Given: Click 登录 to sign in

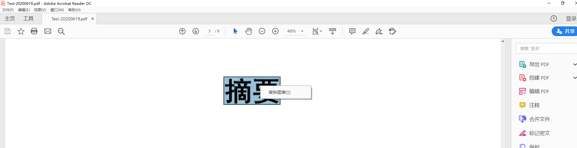Looking at the screenshot, I should pos(571,19).
